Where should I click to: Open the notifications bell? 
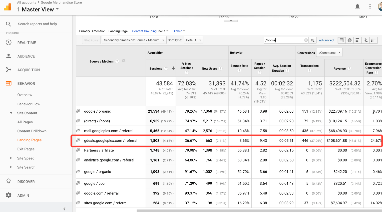pyautogui.click(x=357, y=6)
